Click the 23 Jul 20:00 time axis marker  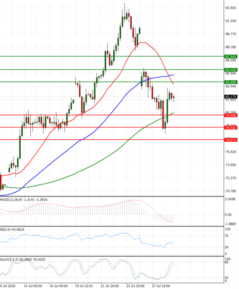coord(135,286)
